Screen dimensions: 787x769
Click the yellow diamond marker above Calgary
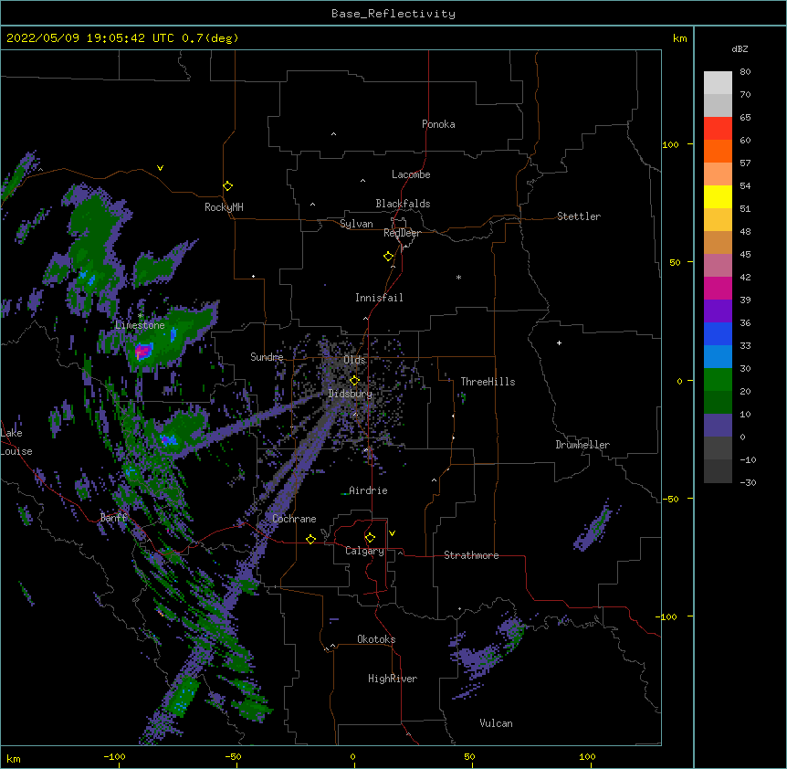(x=370, y=538)
